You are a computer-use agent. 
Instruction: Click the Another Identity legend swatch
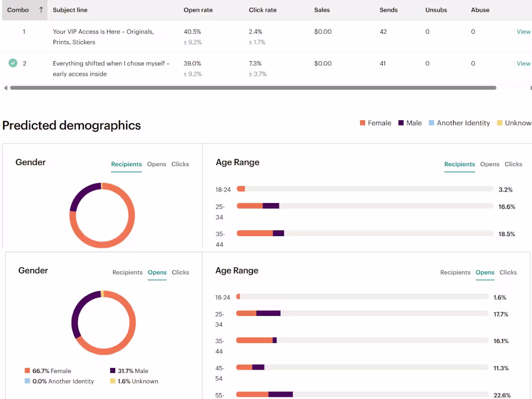(x=431, y=123)
